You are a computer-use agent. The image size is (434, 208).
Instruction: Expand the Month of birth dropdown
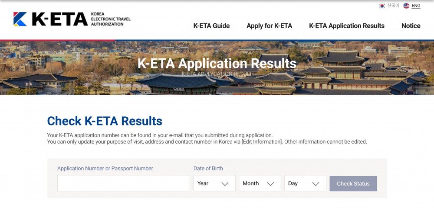point(260,183)
